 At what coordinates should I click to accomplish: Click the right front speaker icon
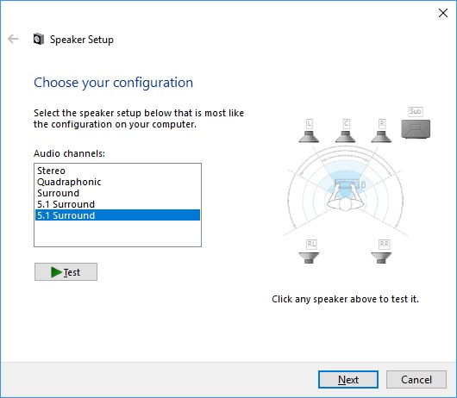pyautogui.click(x=381, y=136)
